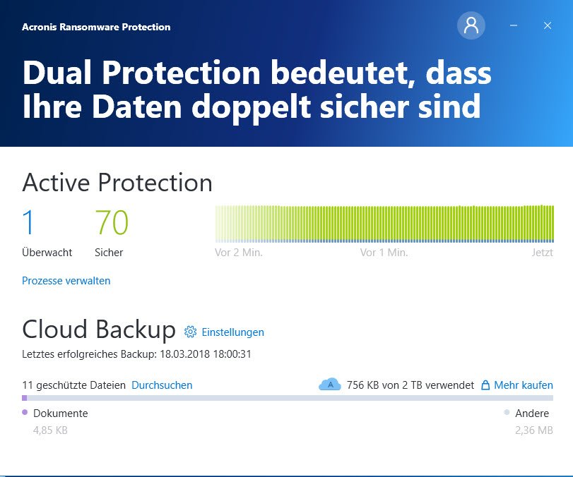The height and width of the screenshot is (477, 573).
Task: Click the 756 KB von 2 TB usage text
Action: (410, 385)
